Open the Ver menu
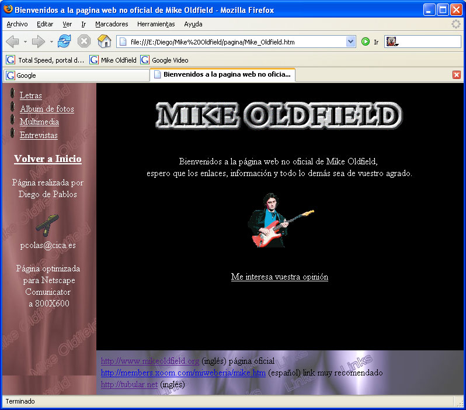Screen dimensions: 466x410 click(x=67, y=24)
